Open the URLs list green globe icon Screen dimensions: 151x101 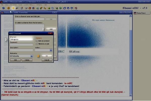coord(60,8)
